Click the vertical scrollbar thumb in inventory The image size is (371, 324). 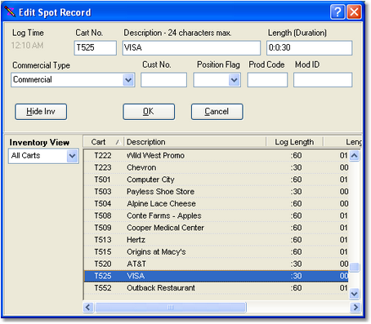[354, 267]
